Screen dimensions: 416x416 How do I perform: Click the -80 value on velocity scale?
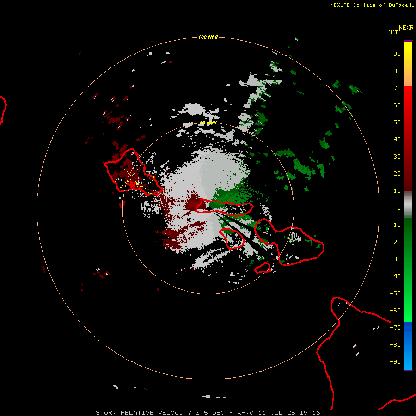[395, 345]
